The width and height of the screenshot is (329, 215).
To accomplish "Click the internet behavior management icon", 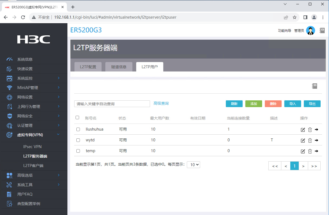I will (x=9, y=107).
